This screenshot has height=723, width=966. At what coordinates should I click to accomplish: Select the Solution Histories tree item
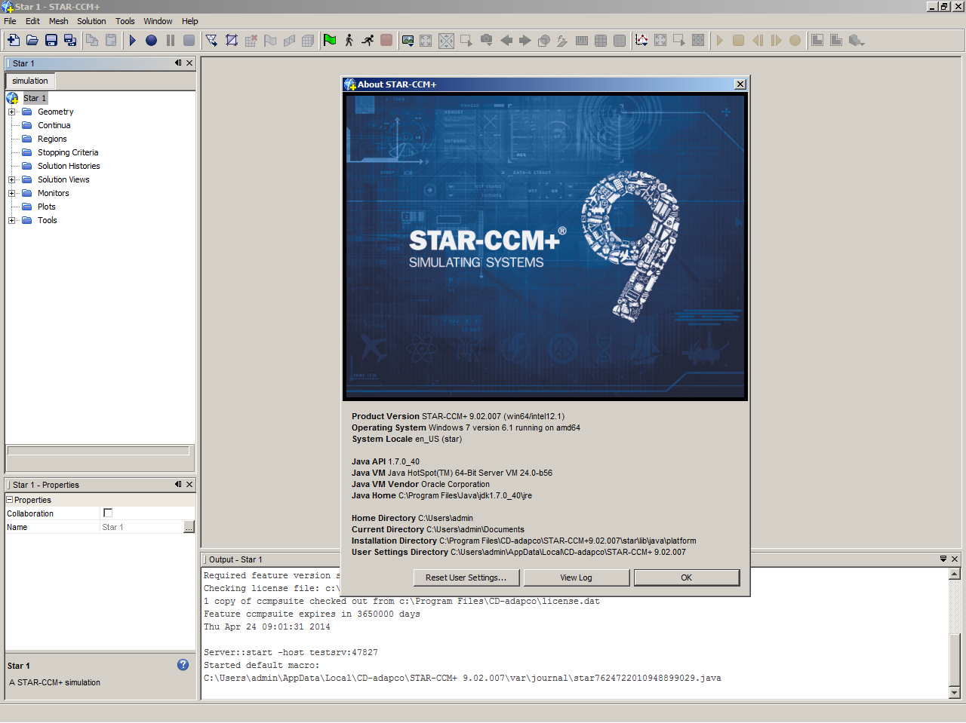click(69, 166)
